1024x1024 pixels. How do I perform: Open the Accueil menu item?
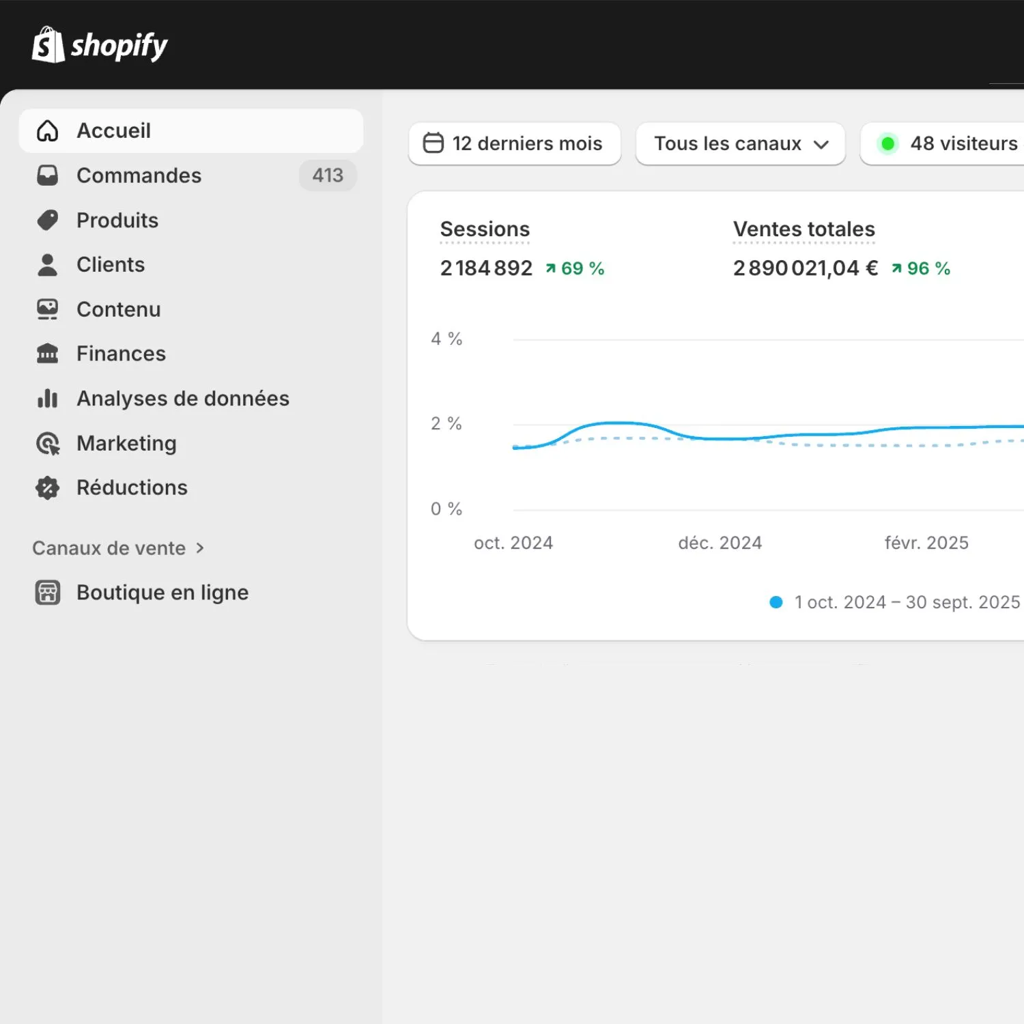(x=191, y=130)
